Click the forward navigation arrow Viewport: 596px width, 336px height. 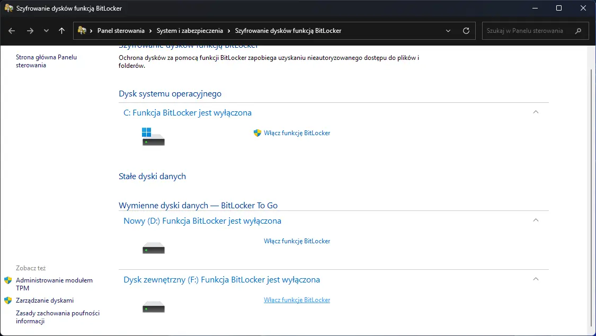(x=29, y=31)
